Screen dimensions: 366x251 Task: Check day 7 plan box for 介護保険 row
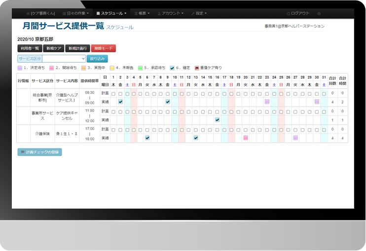click(154, 130)
